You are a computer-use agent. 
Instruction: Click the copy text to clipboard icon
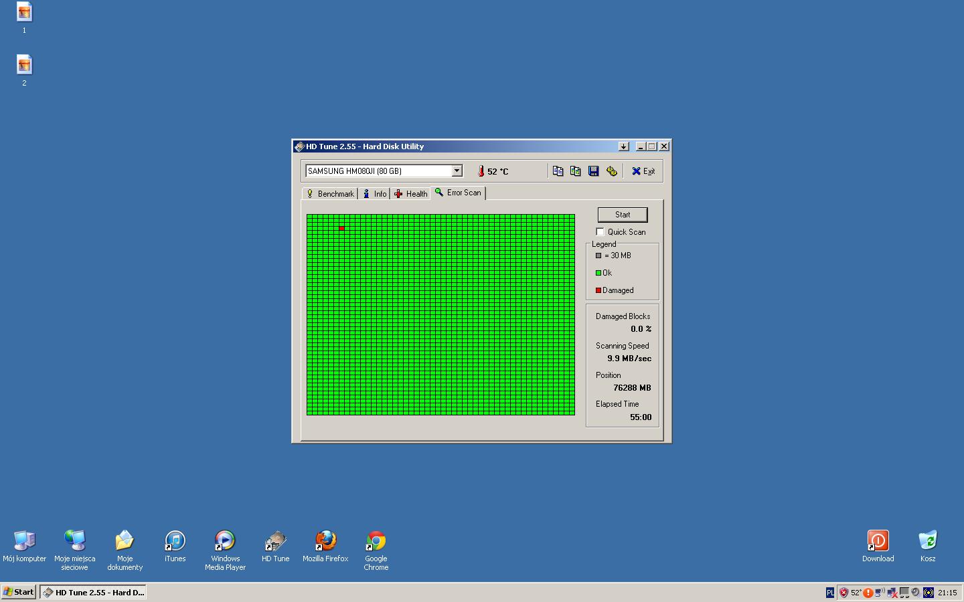point(558,171)
